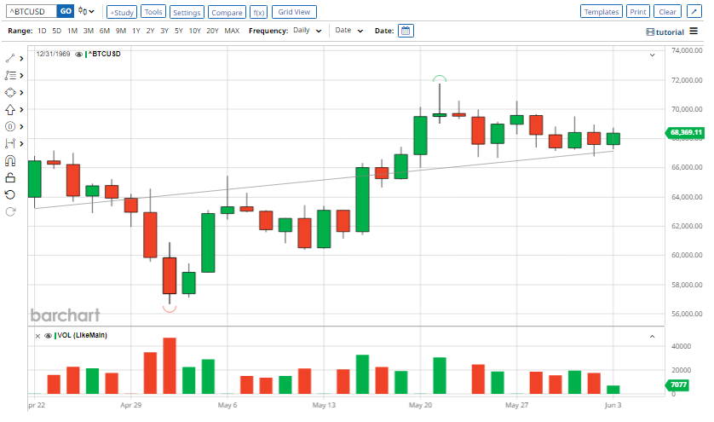Select the 3Y range
The image size is (714, 422).
coord(164,31)
